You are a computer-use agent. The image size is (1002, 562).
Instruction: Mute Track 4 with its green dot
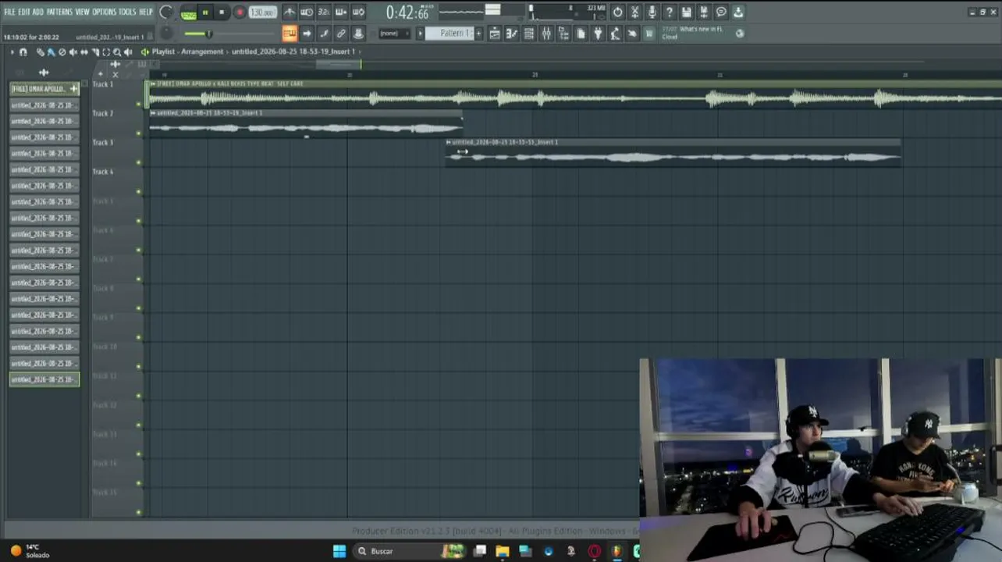139,192
